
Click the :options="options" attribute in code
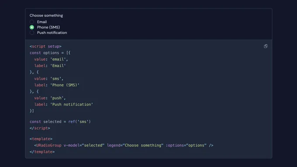point(186,145)
